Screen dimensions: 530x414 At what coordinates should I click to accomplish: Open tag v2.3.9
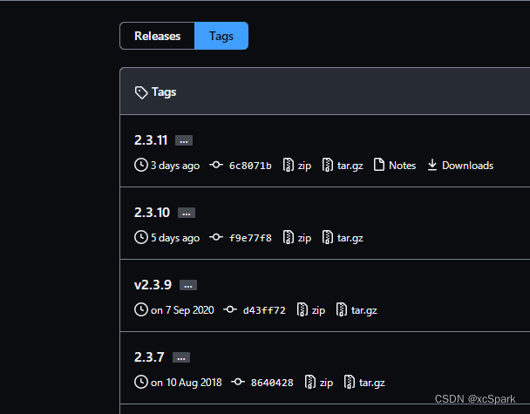click(153, 284)
